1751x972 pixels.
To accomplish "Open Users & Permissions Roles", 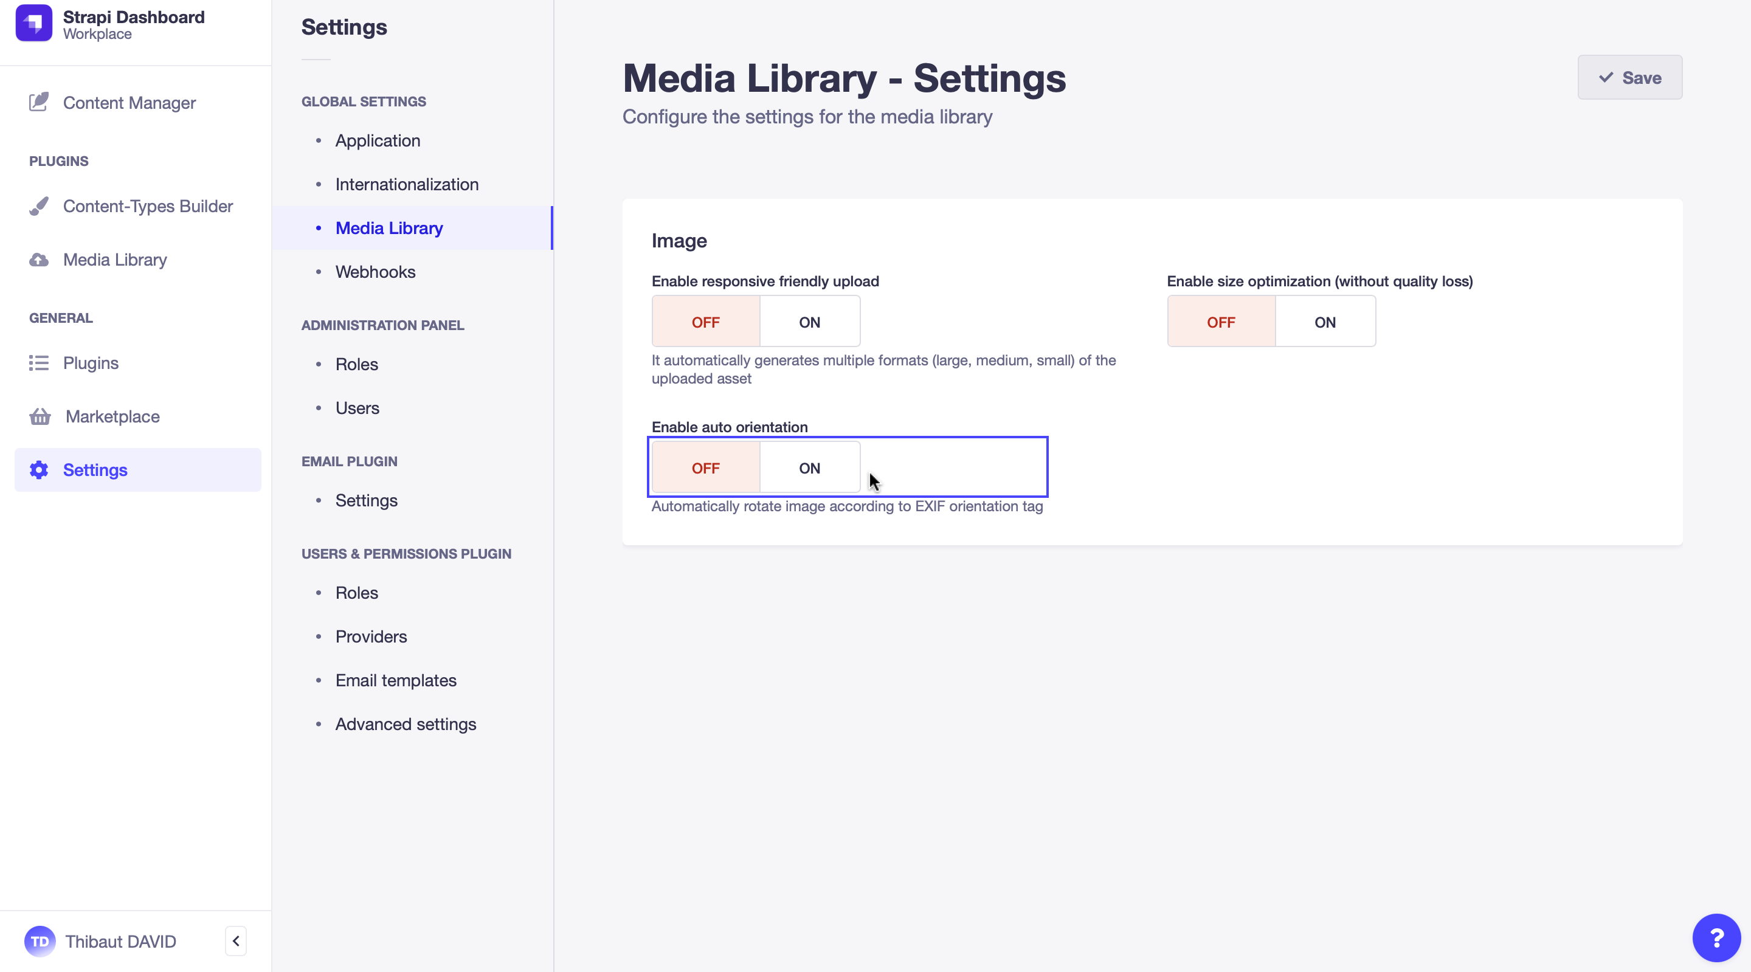I will click(357, 593).
